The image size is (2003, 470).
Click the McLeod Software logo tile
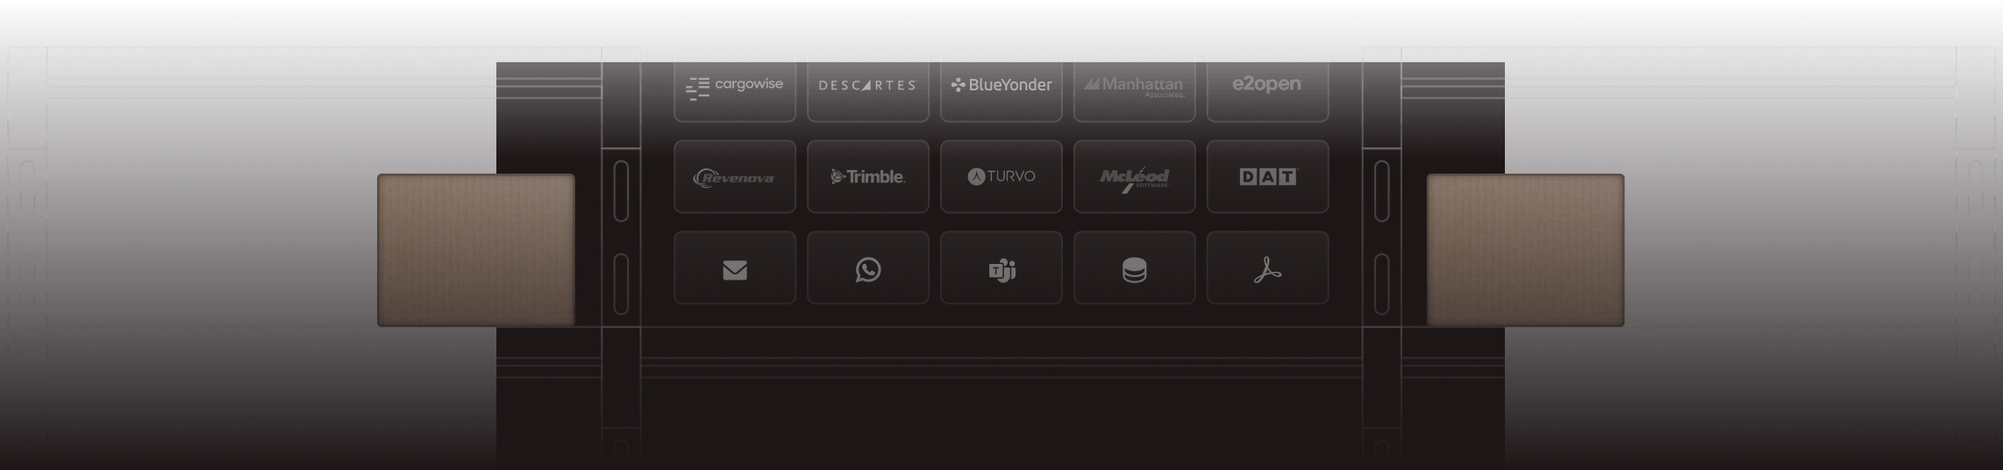pyautogui.click(x=1135, y=176)
